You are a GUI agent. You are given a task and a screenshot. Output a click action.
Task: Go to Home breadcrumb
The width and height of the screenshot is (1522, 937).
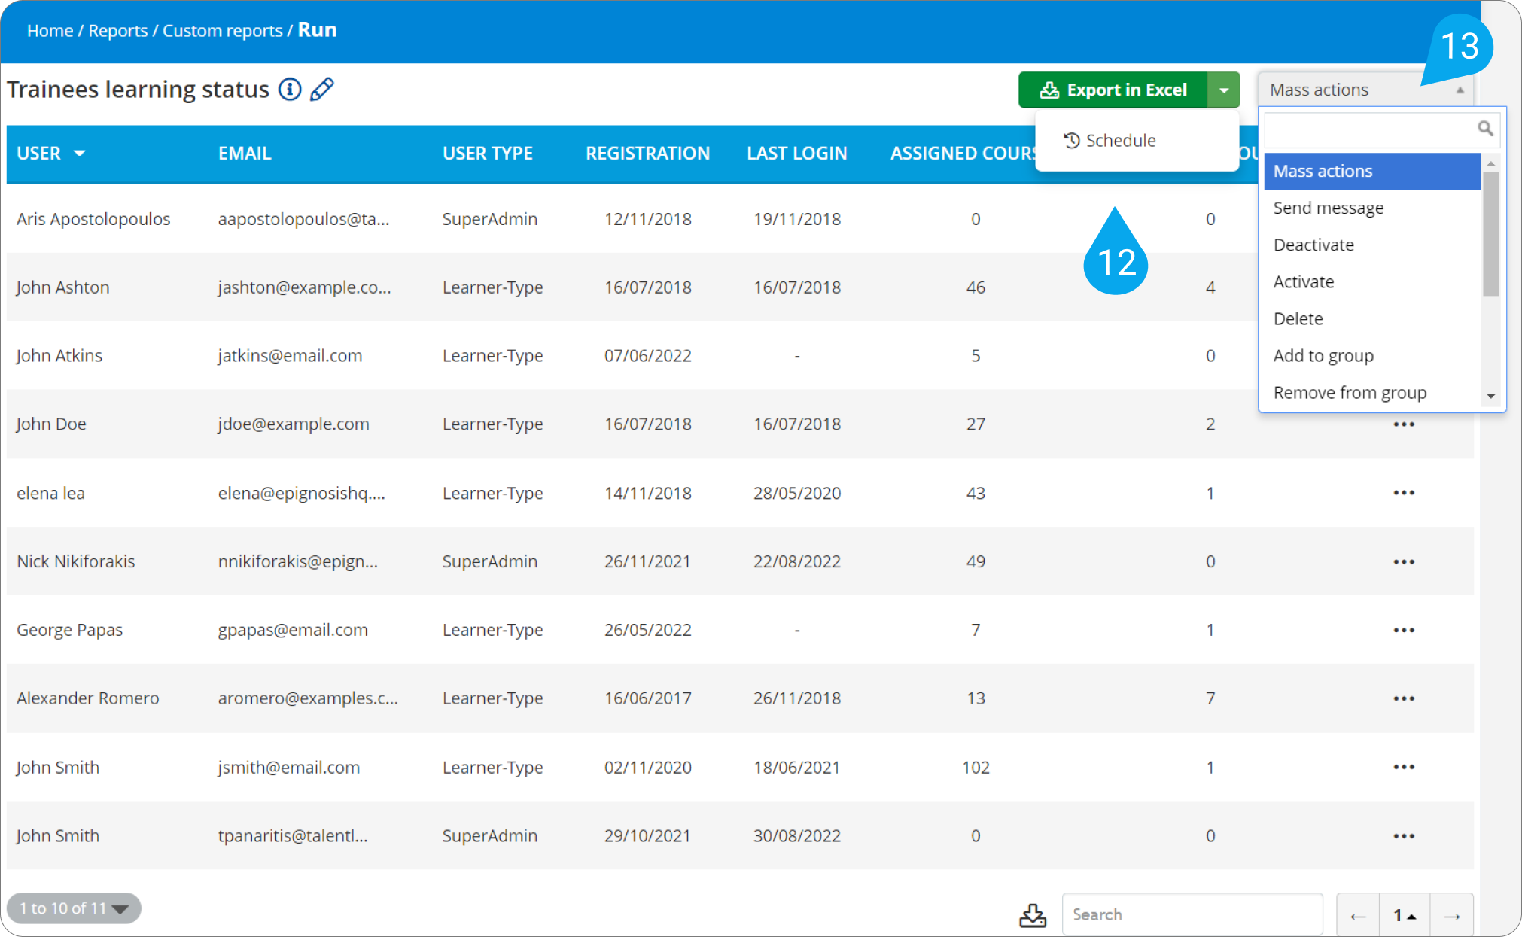tap(50, 31)
